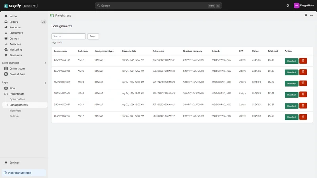Screen dimensions: 317x178
Task: Click the Settings gear icon at bottom
Action: click(x=6, y=163)
